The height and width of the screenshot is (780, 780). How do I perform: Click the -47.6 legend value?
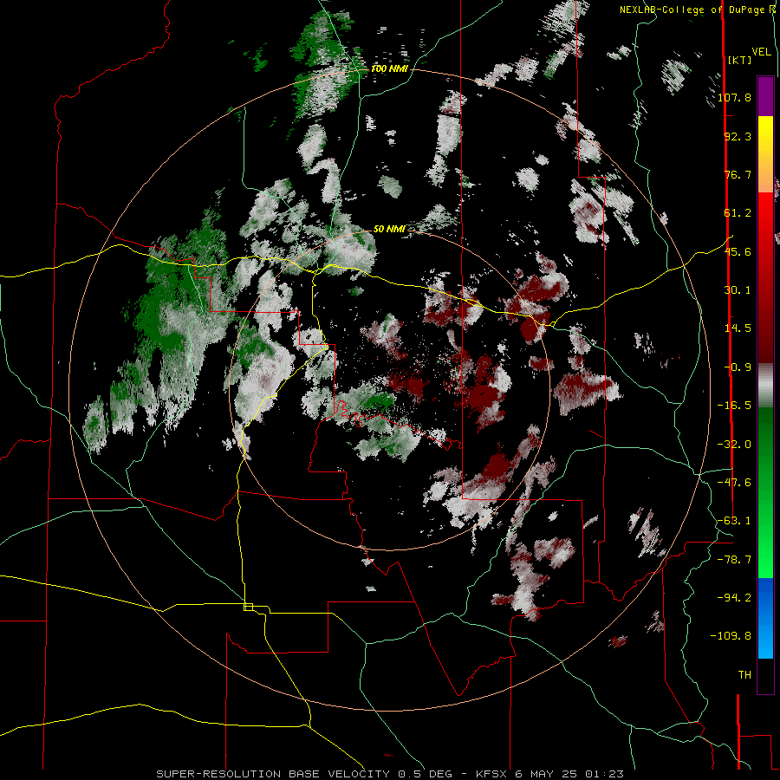coord(734,483)
